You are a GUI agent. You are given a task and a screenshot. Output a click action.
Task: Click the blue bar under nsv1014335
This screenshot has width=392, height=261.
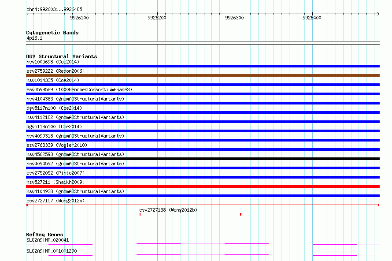click(x=203, y=85)
